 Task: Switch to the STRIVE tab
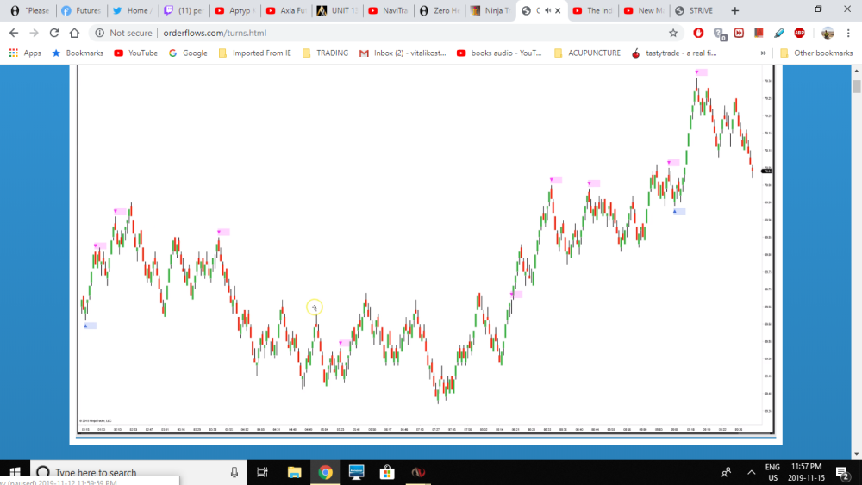(x=694, y=11)
